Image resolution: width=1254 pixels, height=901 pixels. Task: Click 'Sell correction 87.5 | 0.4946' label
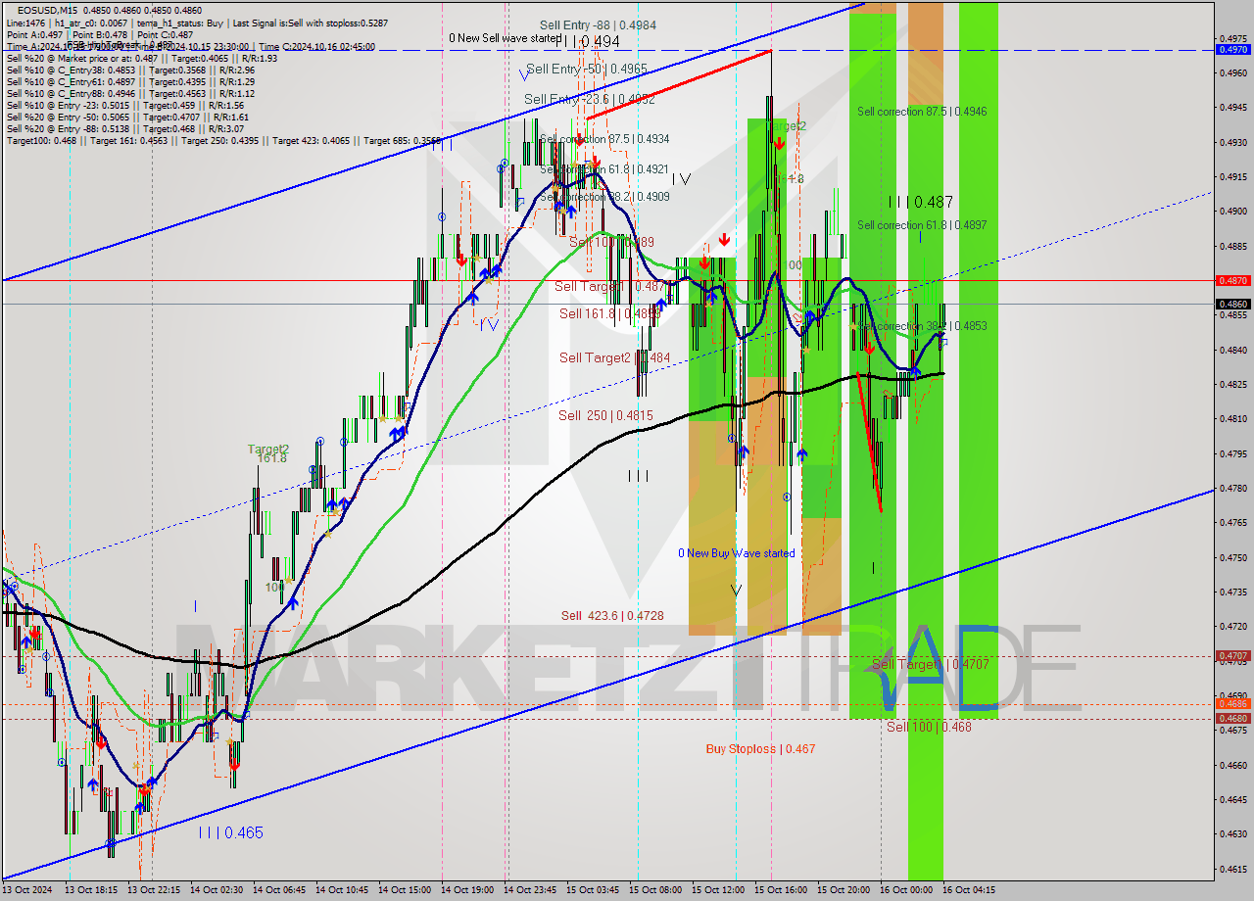pos(922,112)
